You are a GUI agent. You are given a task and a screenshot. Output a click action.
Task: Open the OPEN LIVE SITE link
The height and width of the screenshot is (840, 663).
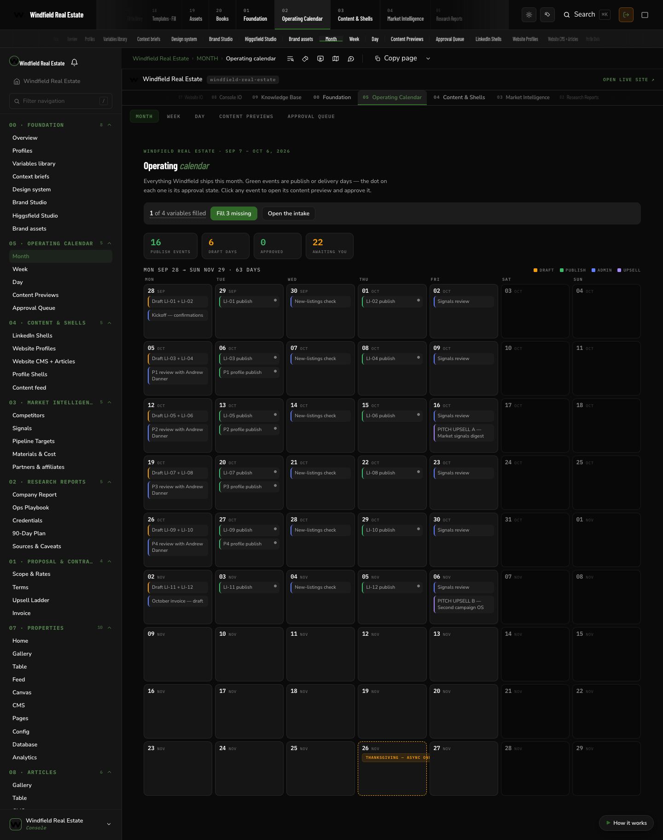point(628,80)
